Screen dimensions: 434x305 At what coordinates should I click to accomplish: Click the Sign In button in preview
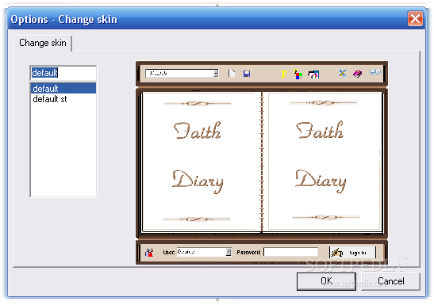pos(352,253)
